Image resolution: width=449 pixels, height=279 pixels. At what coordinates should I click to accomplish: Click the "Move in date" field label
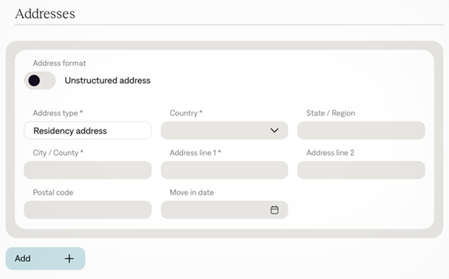click(192, 193)
